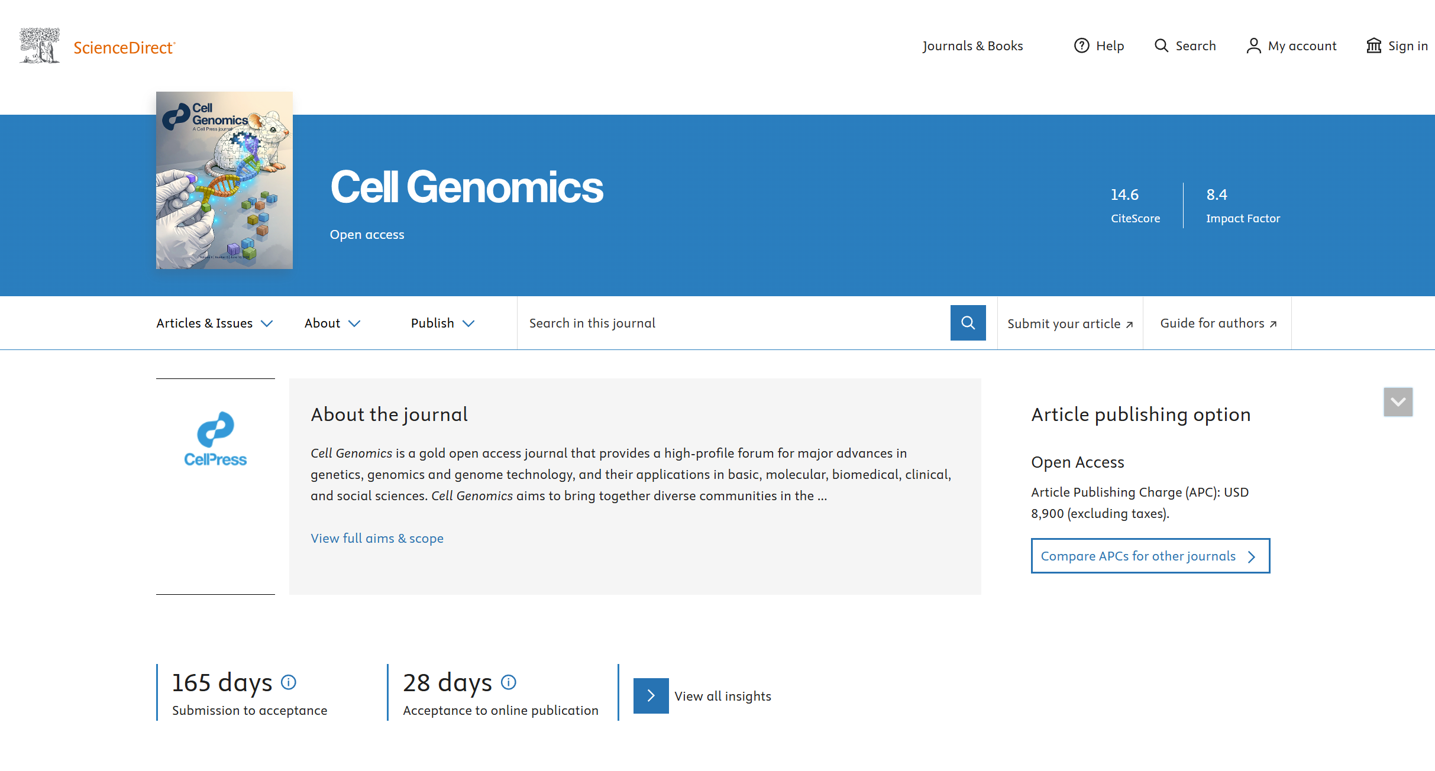Click the Cell Genomics journal title
The height and width of the screenshot is (771, 1435).
click(x=467, y=187)
